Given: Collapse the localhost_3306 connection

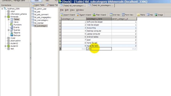Looking at the screenshot, I should click(2, 9).
